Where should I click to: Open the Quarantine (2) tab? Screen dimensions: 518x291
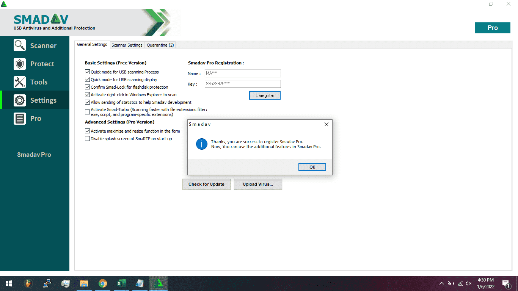pyautogui.click(x=160, y=45)
